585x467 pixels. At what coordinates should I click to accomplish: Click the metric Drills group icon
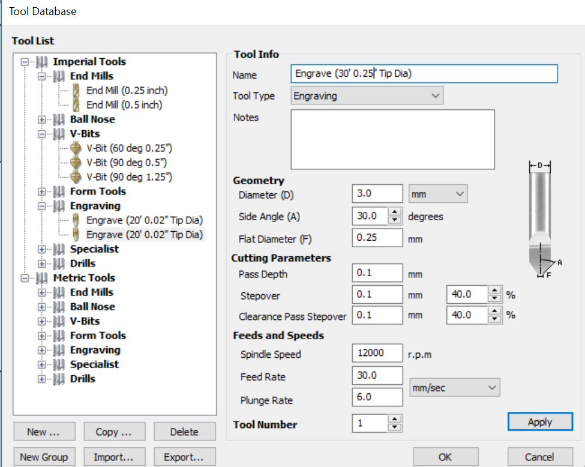click(x=59, y=379)
